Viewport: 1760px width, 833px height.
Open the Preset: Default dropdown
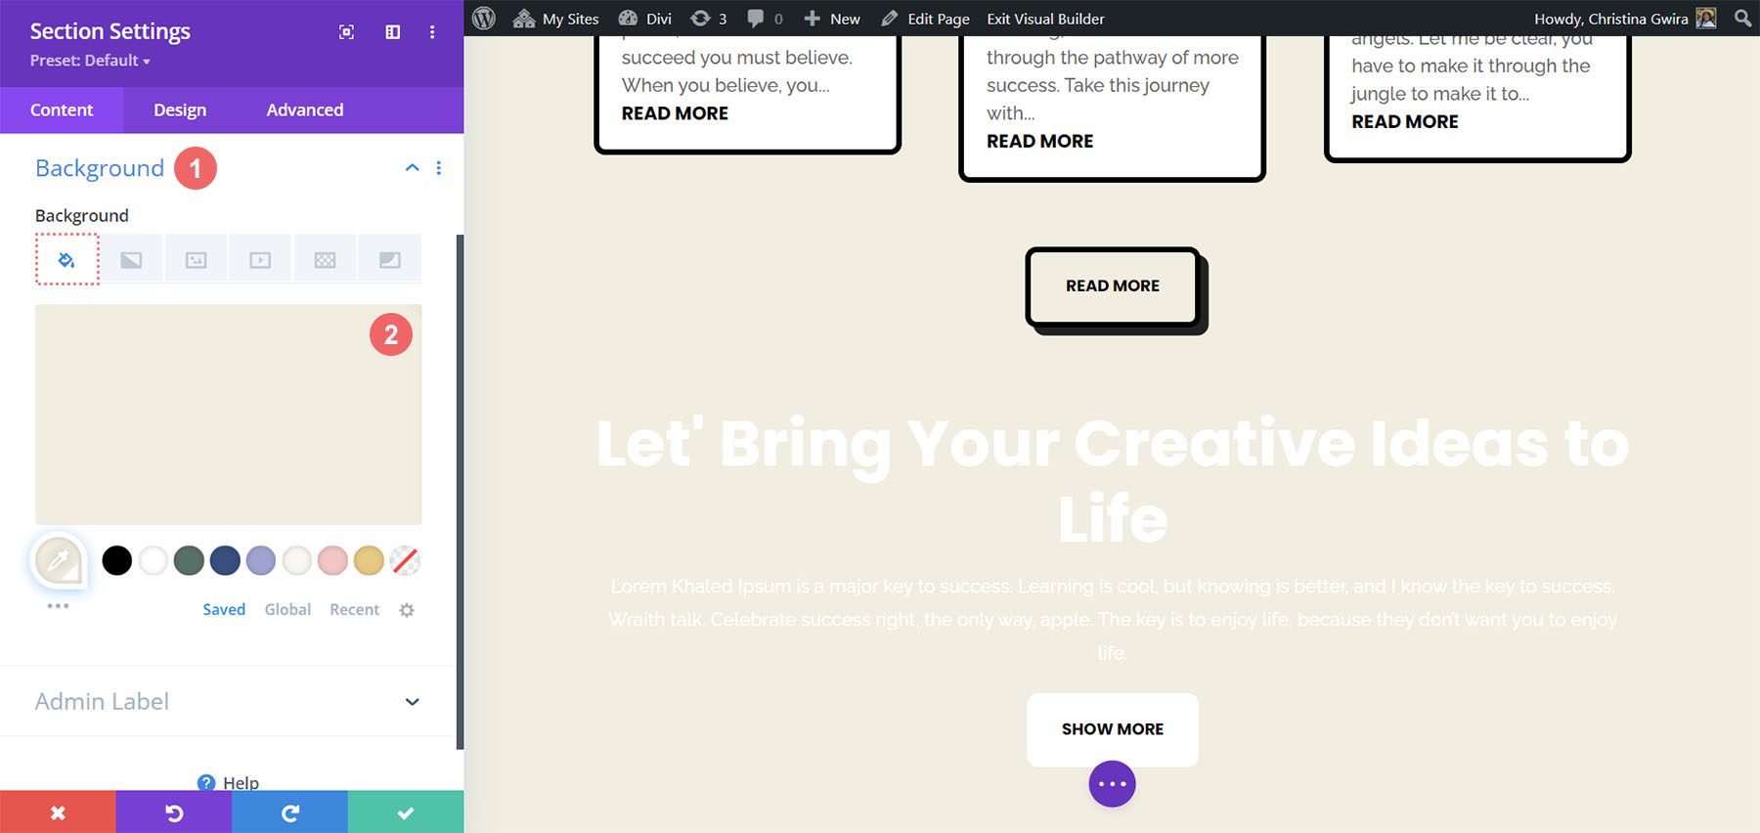90,61
